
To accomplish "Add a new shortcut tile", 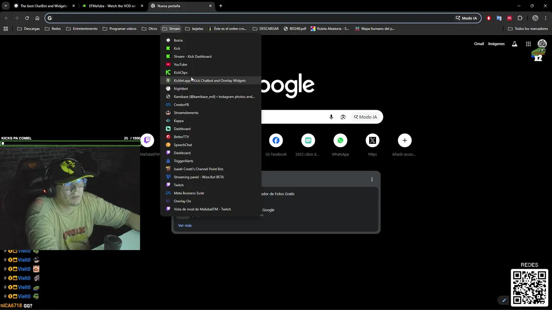I will pos(405,145).
